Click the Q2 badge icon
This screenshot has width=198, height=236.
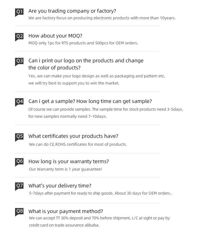point(20,36)
